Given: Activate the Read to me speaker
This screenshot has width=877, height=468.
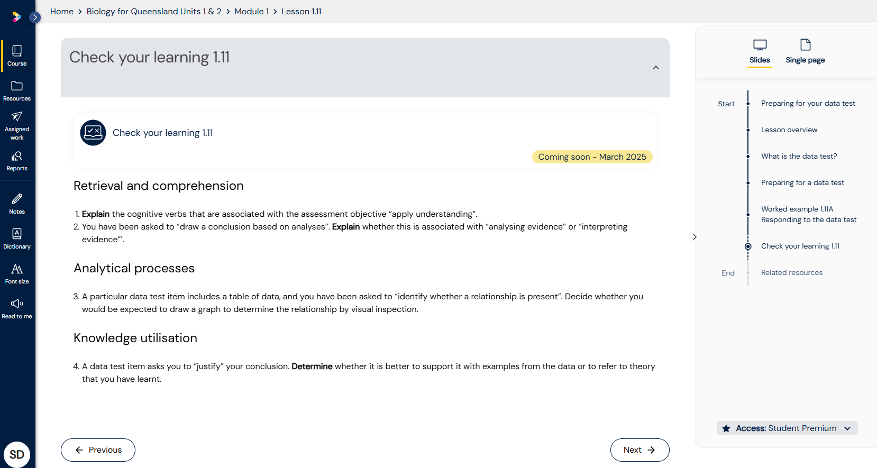Looking at the screenshot, I should (17, 308).
